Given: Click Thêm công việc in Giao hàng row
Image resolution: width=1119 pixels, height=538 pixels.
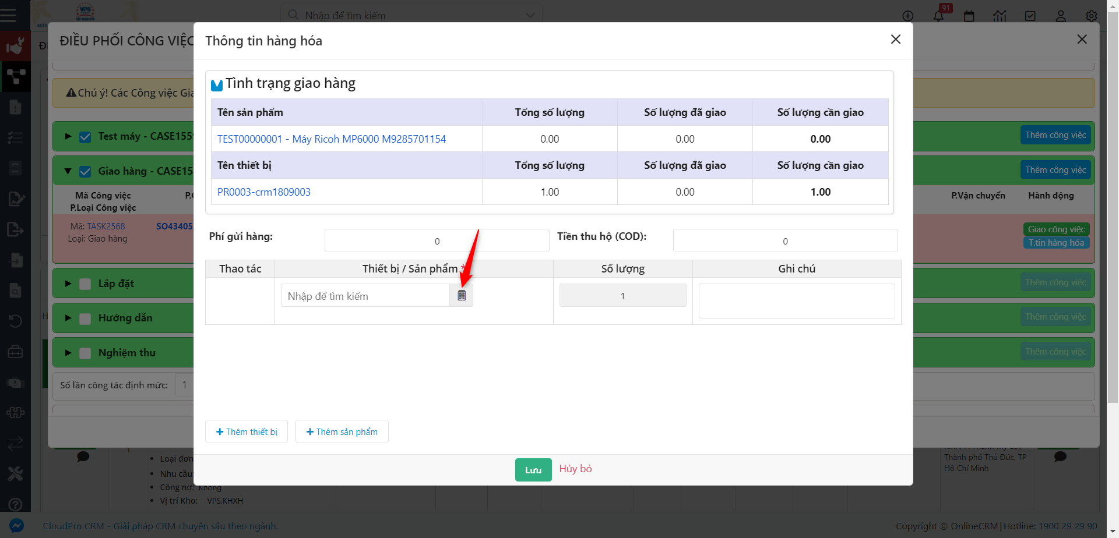Looking at the screenshot, I should click(x=1055, y=170).
